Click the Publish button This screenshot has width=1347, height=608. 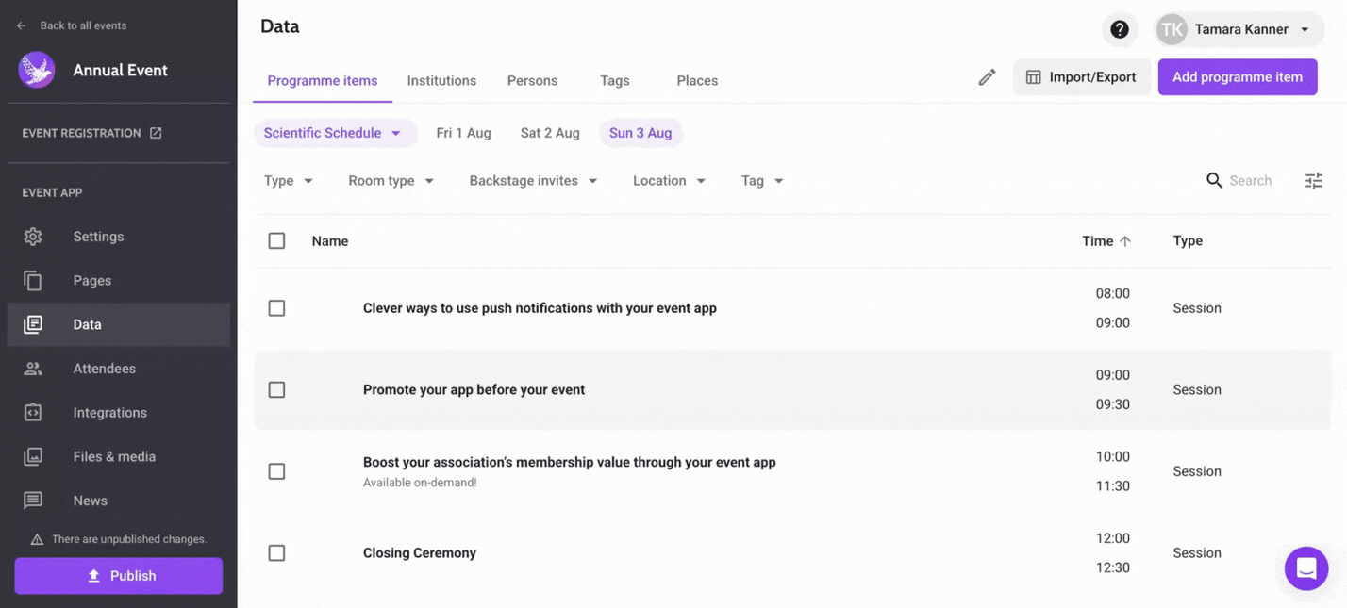pyautogui.click(x=119, y=576)
